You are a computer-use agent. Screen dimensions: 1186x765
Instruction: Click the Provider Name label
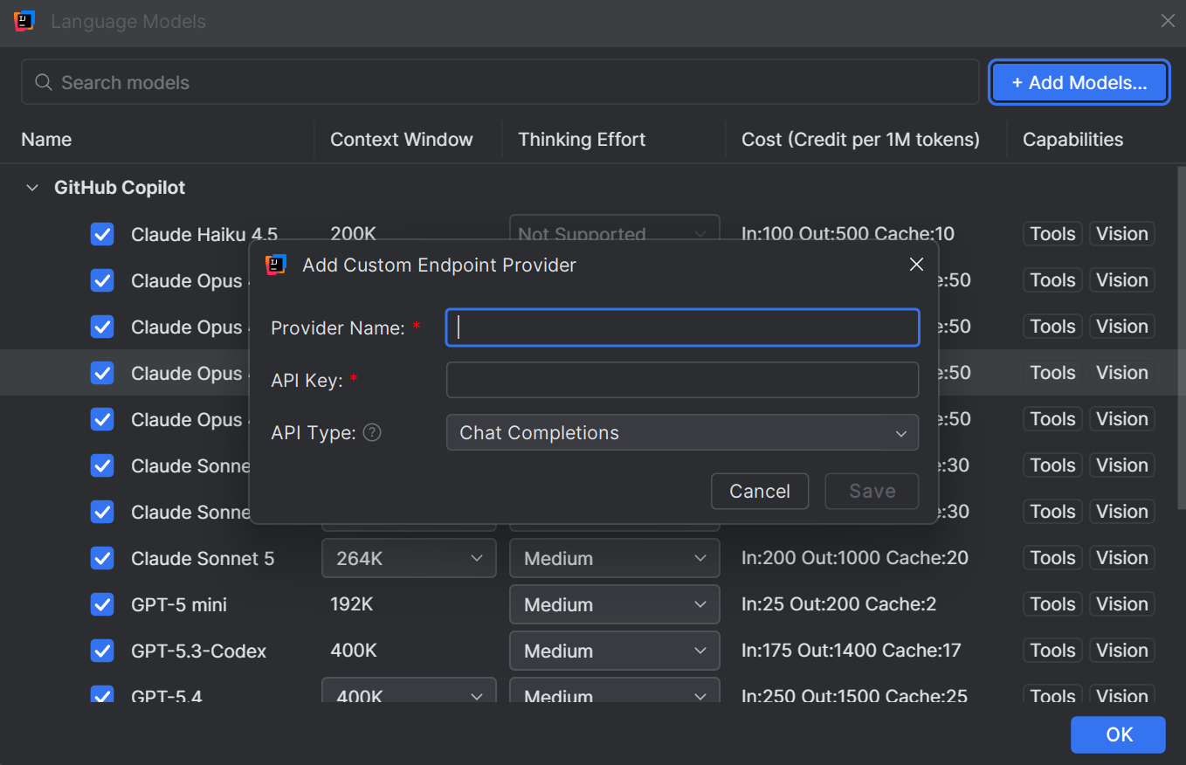click(338, 327)
